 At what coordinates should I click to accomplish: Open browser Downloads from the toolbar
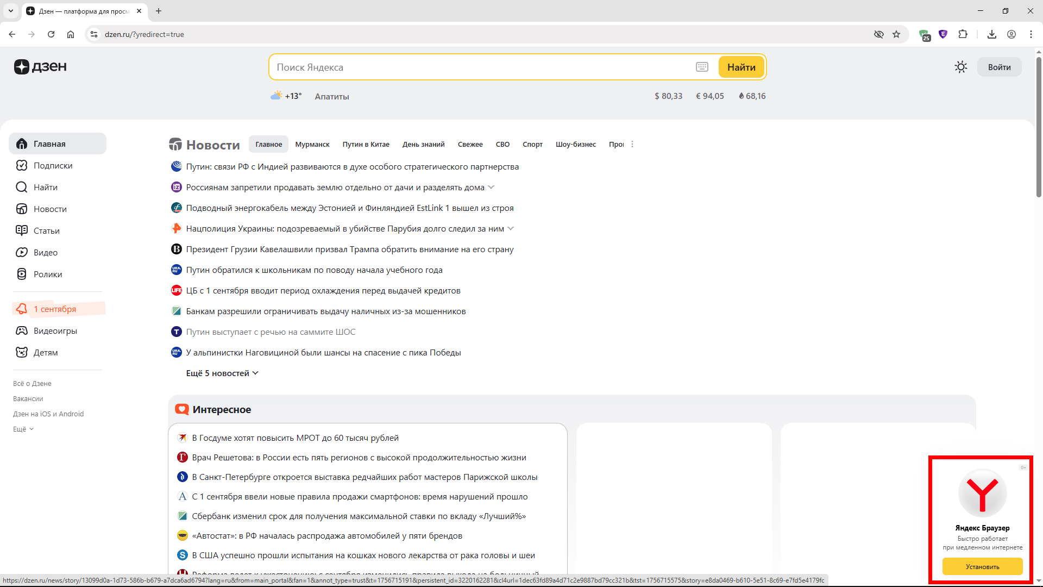tap(991, 34)
